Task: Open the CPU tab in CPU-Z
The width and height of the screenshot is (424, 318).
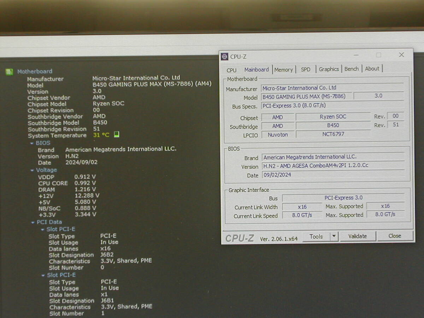Action: 231,70
